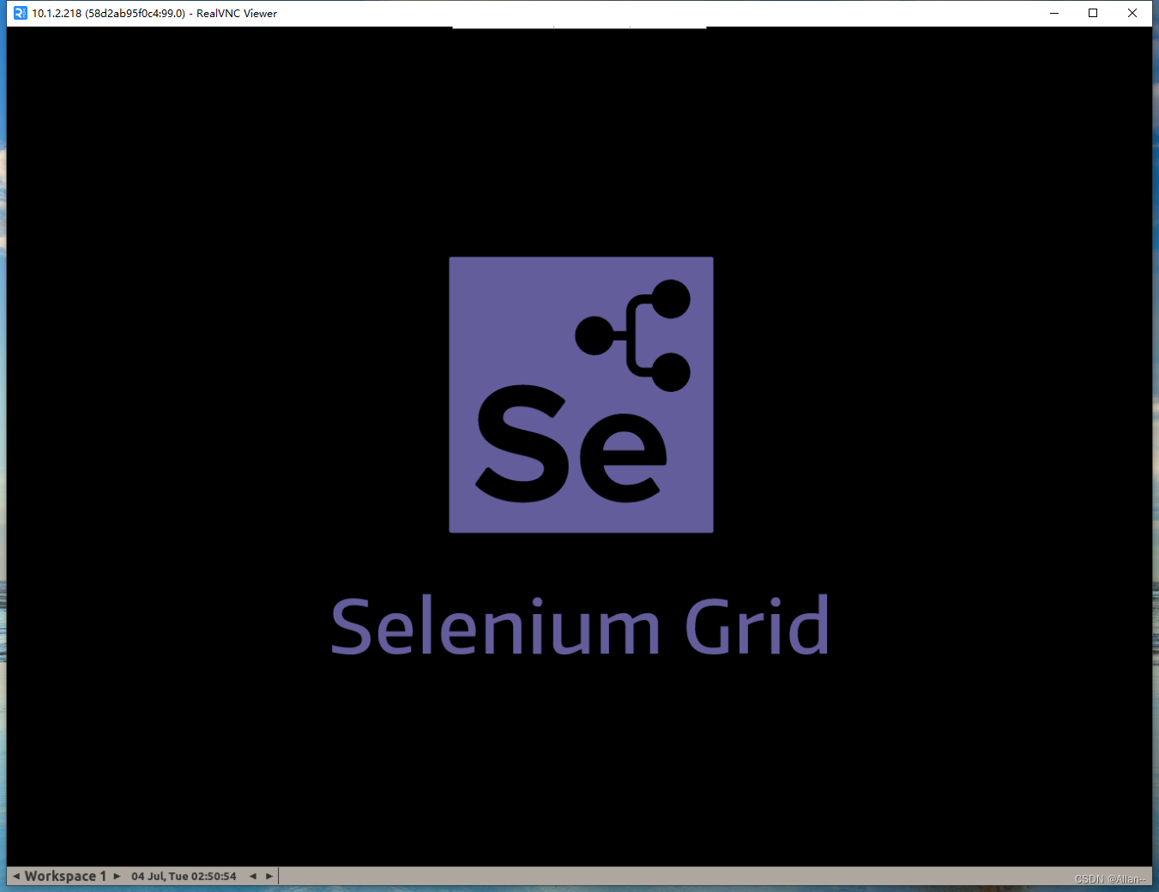This screenshot has height=892, width=1159.
Task: Reveal the RealVNC toolbar at the top edge
Action: (x=579, y=27)
